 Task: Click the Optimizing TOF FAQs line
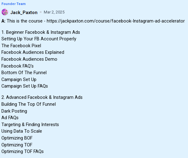pos(23,151)
